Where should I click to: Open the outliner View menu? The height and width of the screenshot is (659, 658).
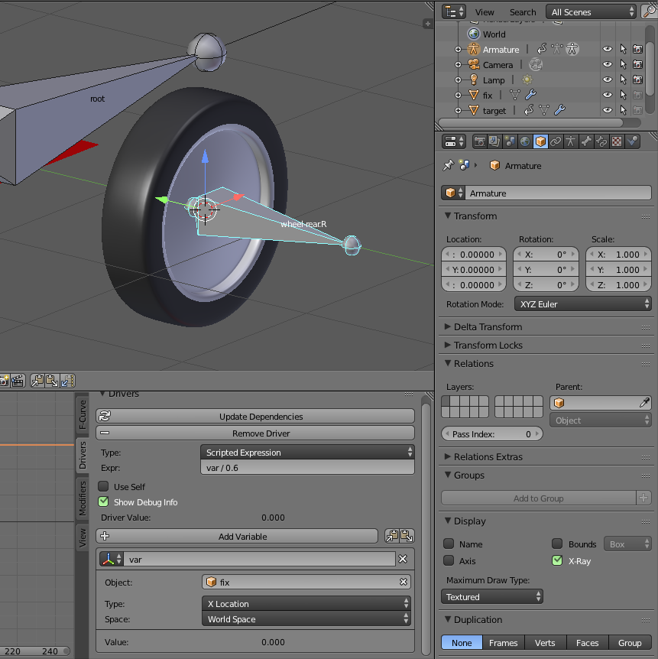[485, 12]
